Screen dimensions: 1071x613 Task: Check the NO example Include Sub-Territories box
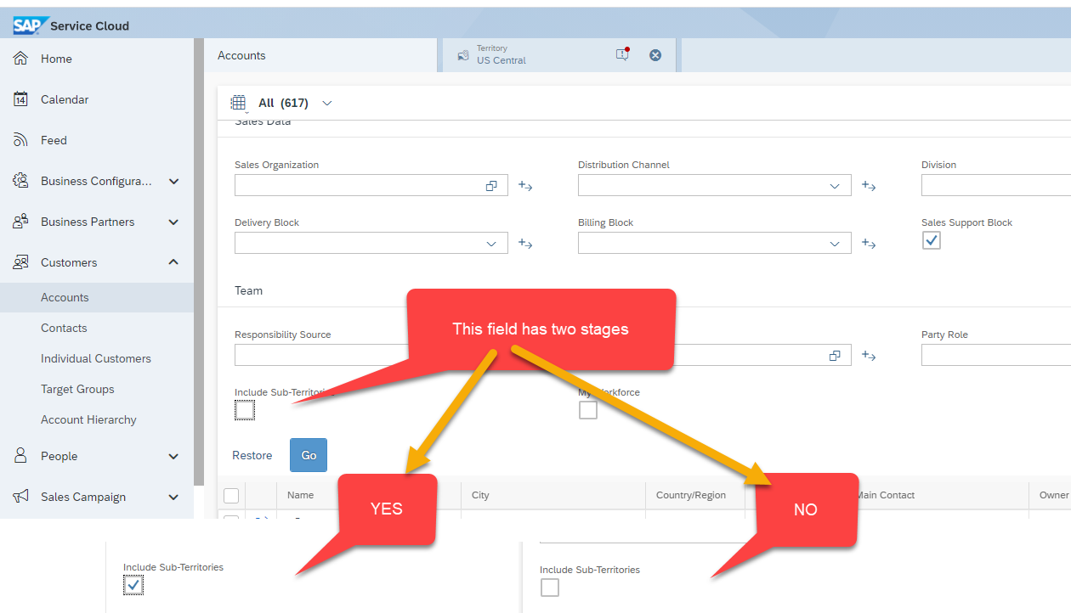[550, 588]
